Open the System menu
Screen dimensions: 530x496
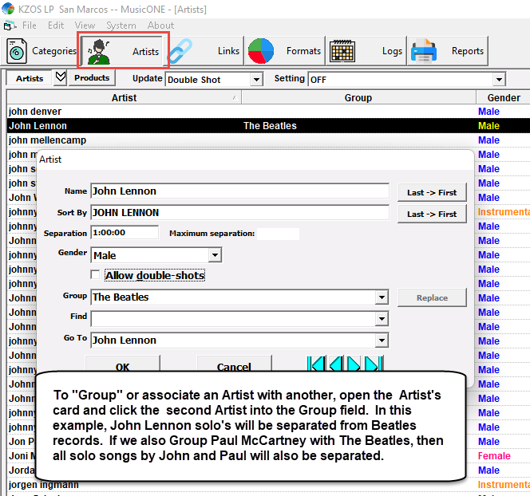[x=121, y=26]
